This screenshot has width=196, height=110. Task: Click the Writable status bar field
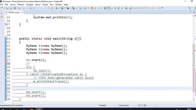[103, 105]
